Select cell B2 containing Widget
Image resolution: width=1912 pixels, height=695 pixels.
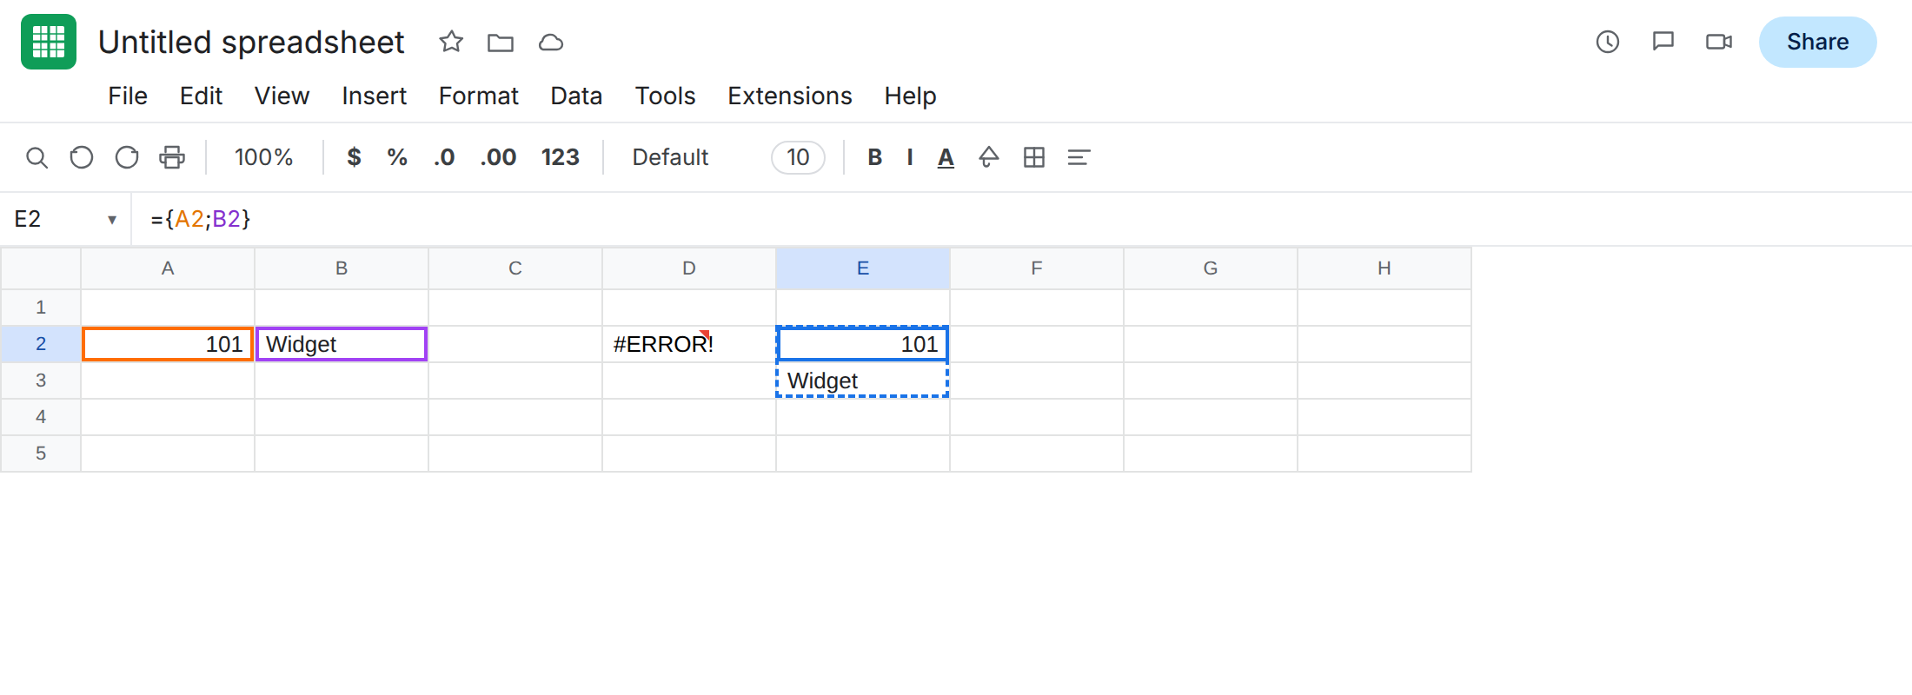[342, 344]
